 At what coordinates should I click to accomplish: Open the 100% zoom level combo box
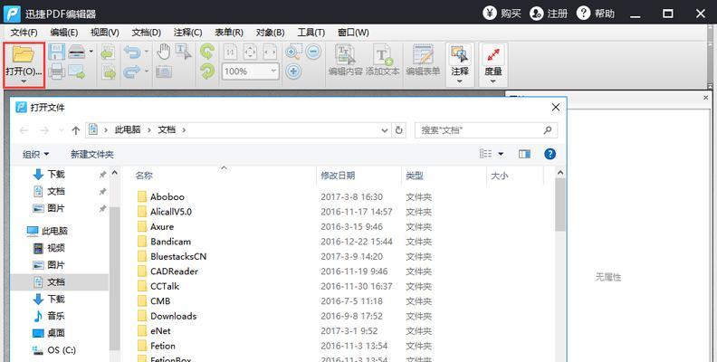251,71
